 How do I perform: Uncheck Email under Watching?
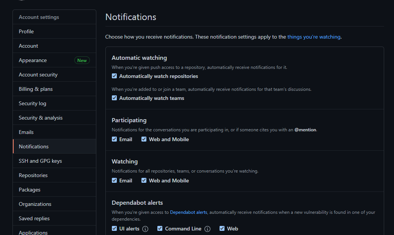114,181
